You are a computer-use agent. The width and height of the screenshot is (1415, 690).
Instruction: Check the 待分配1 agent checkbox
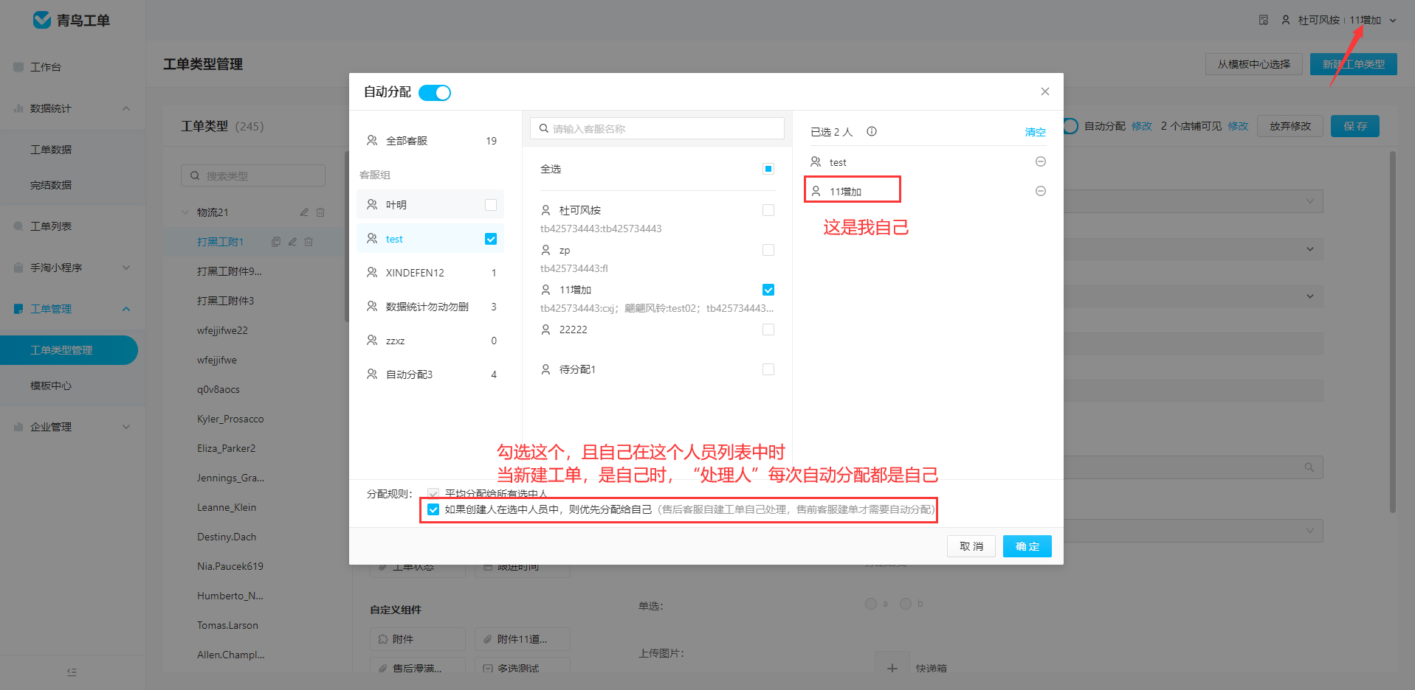click(768, 369)
